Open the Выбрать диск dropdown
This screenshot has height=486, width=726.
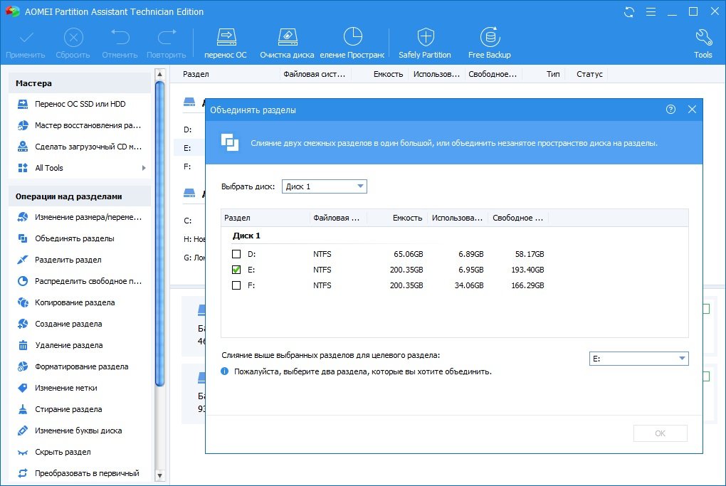coord(325,186)
